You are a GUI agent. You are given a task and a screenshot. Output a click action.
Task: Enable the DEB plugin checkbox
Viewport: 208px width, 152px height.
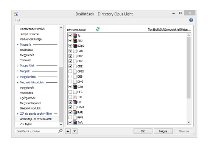pyautogui.click(x=70, y=77)
